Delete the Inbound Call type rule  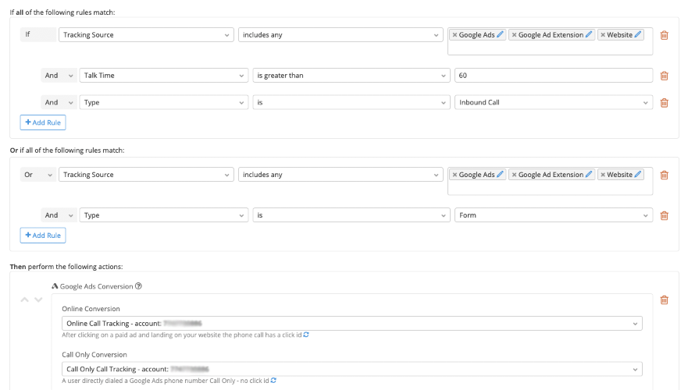click(x=664, y=102)
